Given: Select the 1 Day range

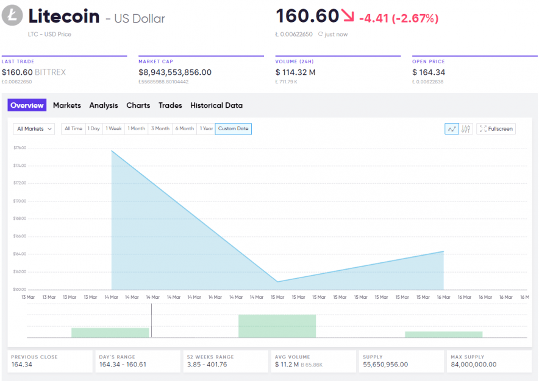Looking at the screenshot, I should [x=93, y=129].
